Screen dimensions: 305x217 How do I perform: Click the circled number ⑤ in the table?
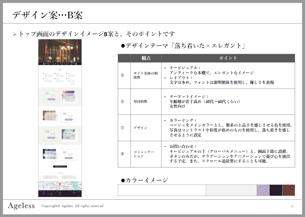coord(122,102)
